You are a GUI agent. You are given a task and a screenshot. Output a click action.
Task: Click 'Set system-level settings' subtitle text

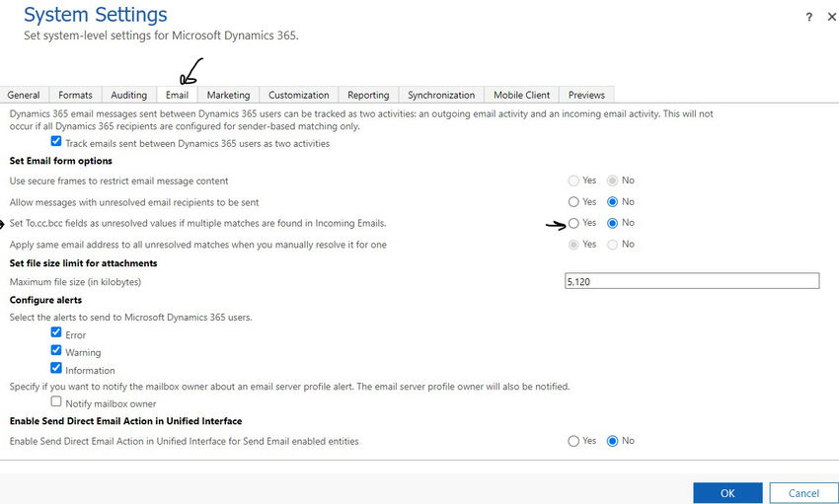pyautogui.click(x=161, y=36)
